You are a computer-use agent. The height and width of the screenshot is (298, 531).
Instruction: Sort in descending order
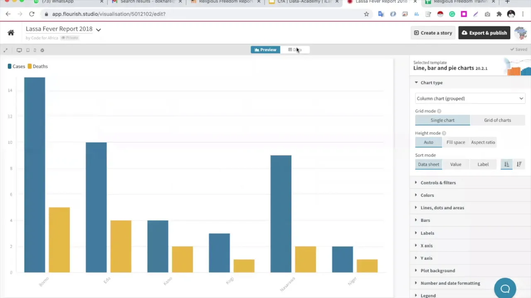[519, 164]
